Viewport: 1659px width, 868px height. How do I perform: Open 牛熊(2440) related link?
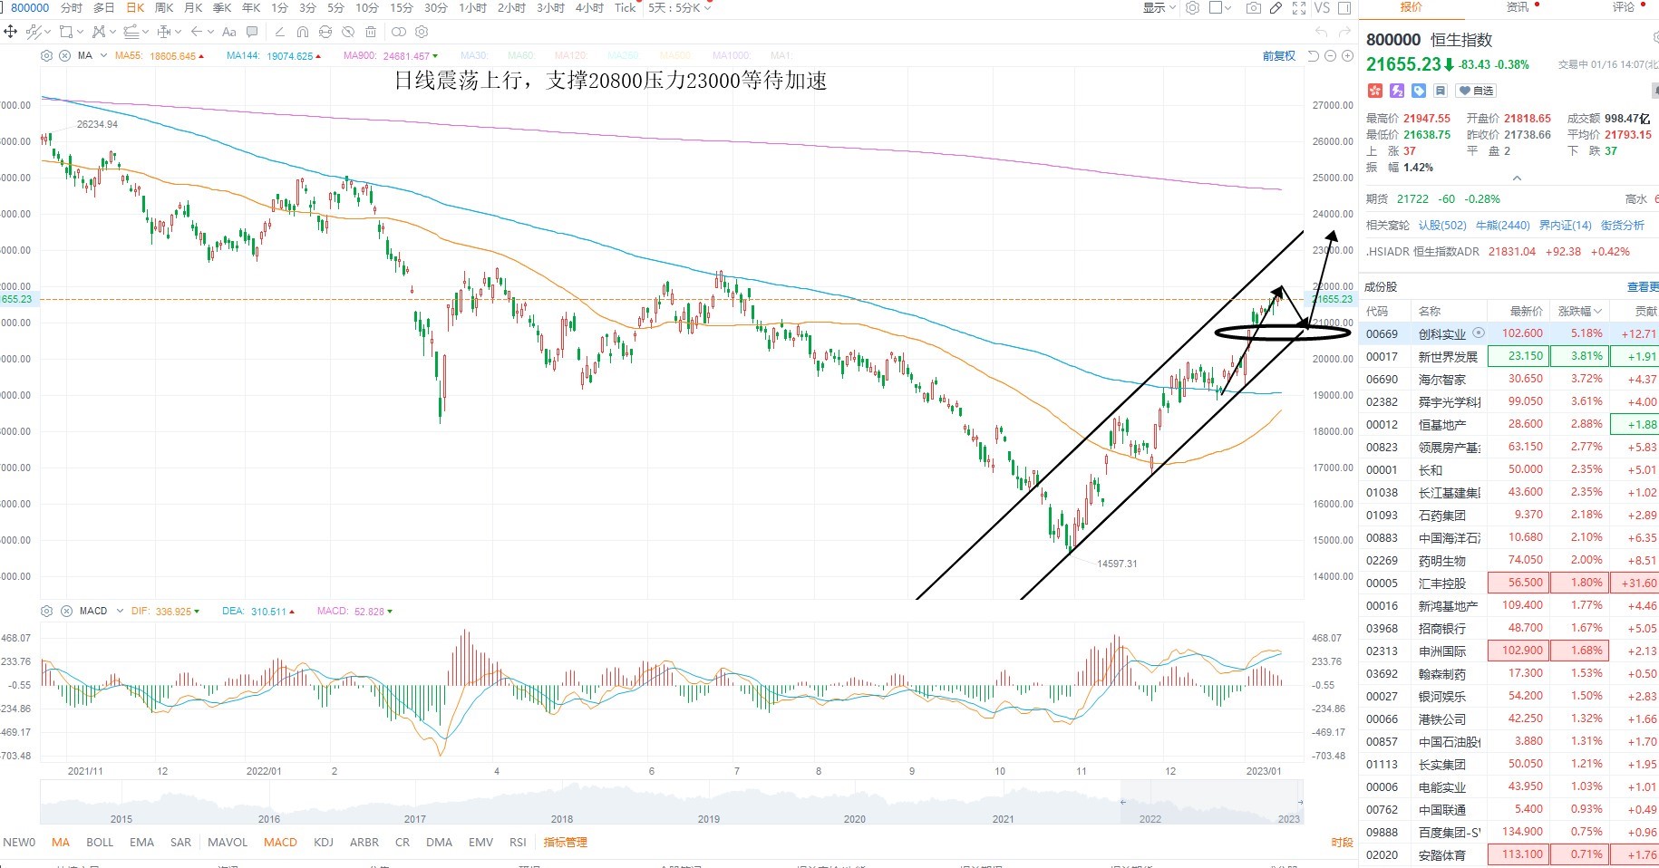[x=1502, y=226]
